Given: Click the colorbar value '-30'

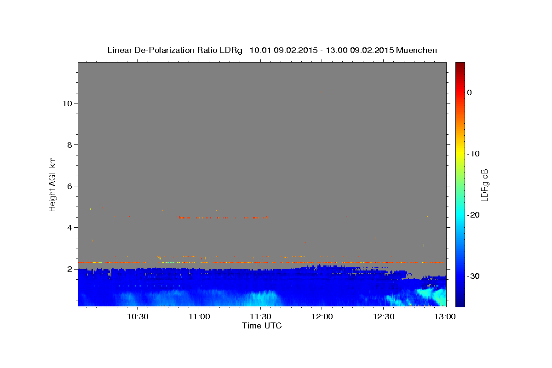Looking at the screenshot, I should pyautogui.click(x=474, y=276).
